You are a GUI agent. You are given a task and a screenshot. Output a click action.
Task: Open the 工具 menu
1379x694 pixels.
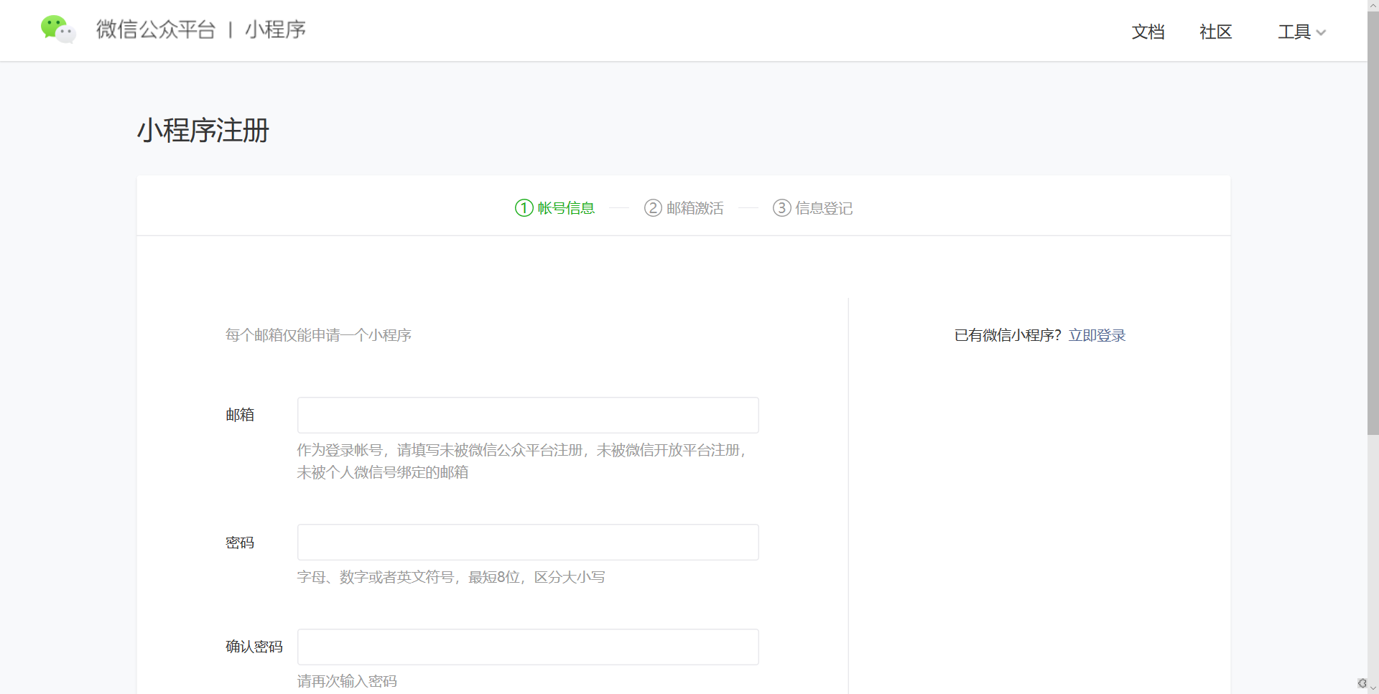click(x=1301, y=32)
